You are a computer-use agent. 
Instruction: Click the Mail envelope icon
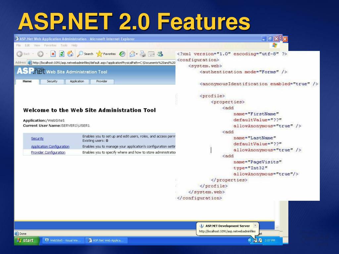pos(132,54)
